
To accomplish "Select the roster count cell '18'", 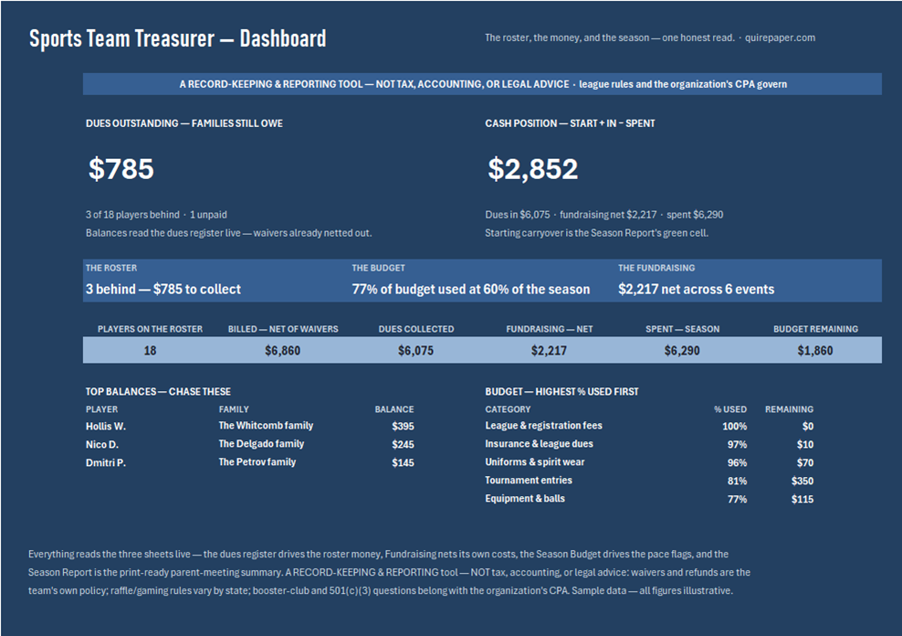I will pos(150,351).
